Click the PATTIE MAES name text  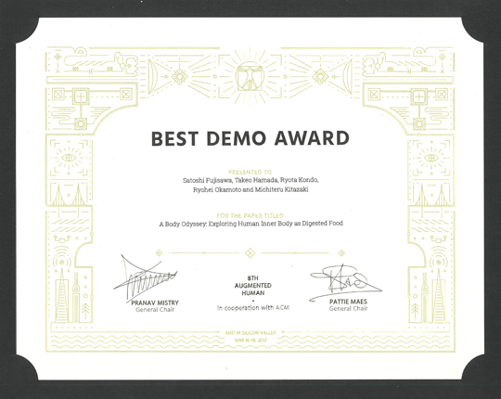click(x=348, y=302)
